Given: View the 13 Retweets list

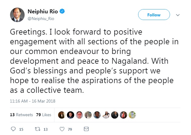Looking at the screenshot, I should click(x=21, y=115).
